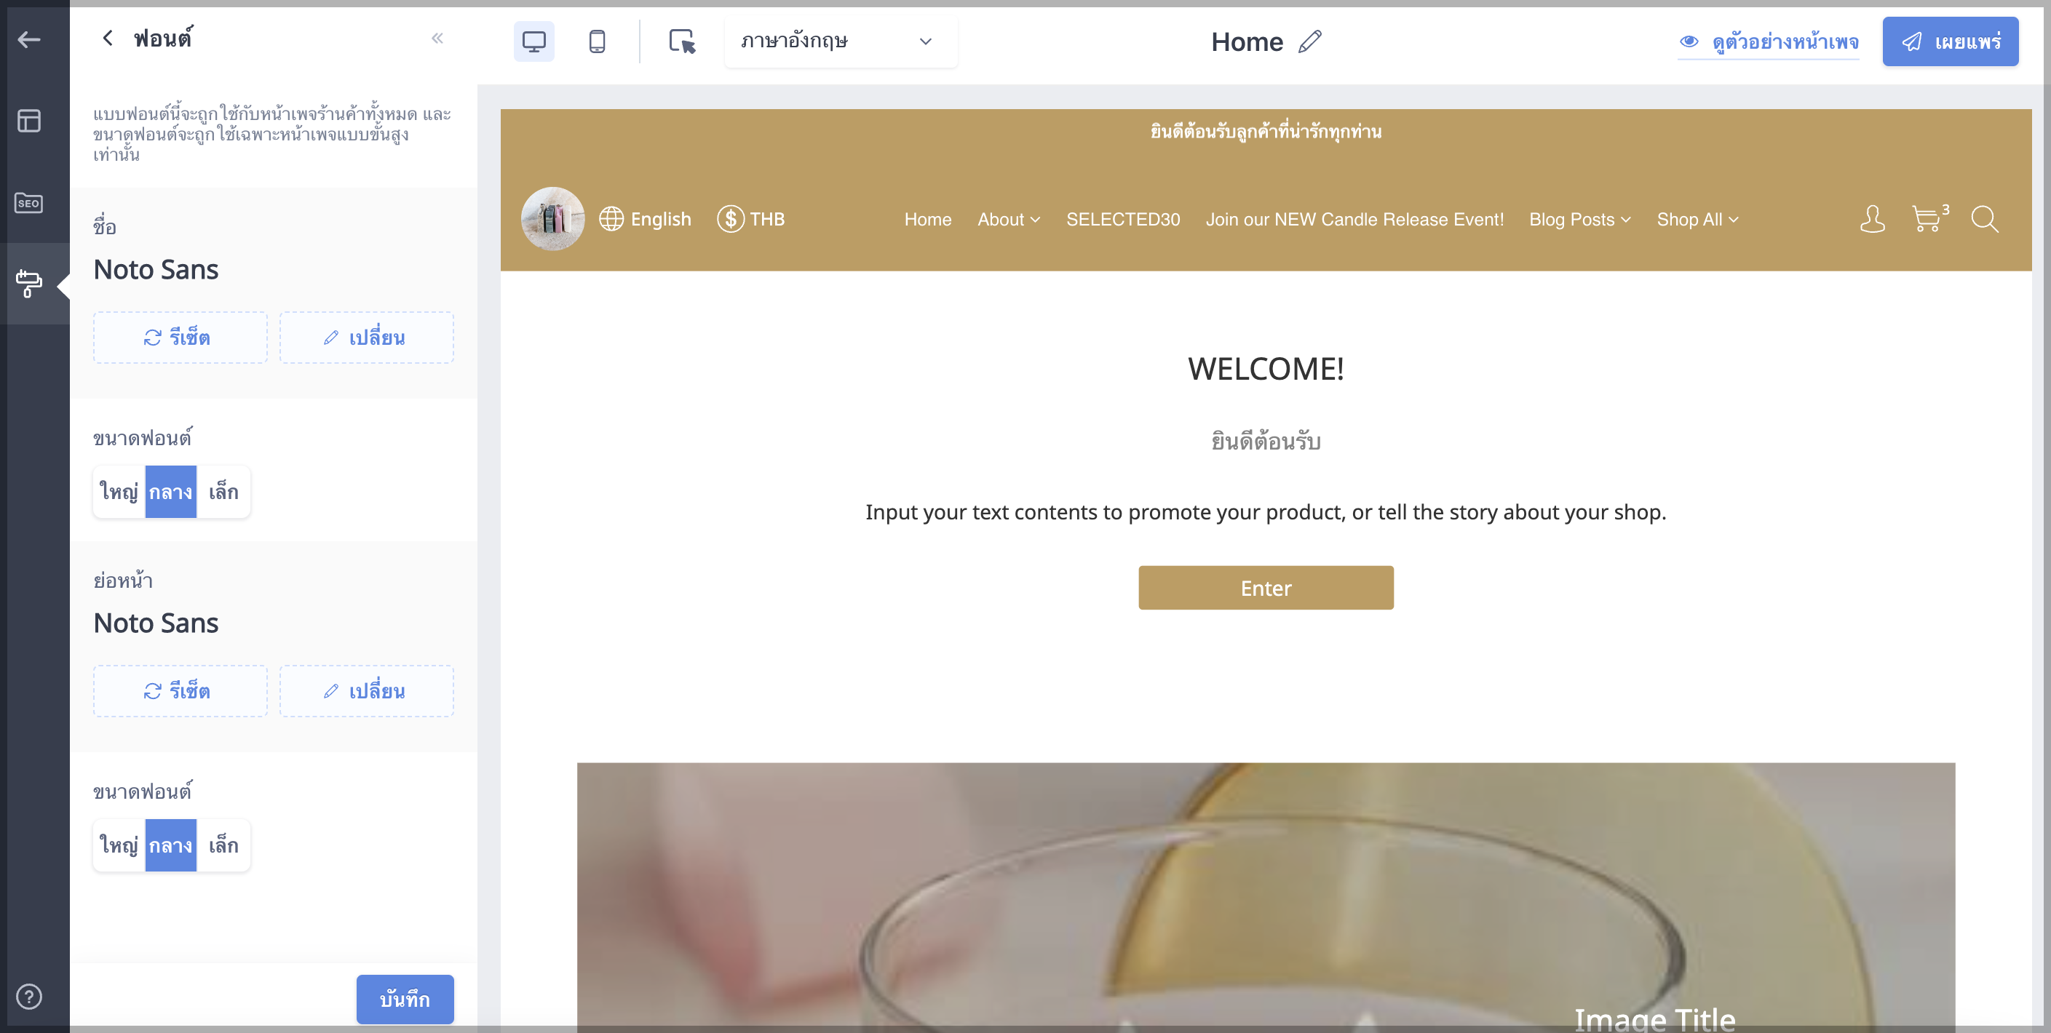Select small title font size

(223, 492)
